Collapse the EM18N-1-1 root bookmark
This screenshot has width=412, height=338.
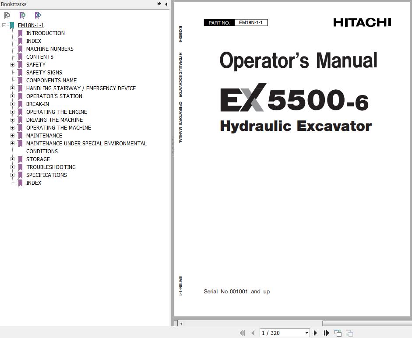[4, 25]
